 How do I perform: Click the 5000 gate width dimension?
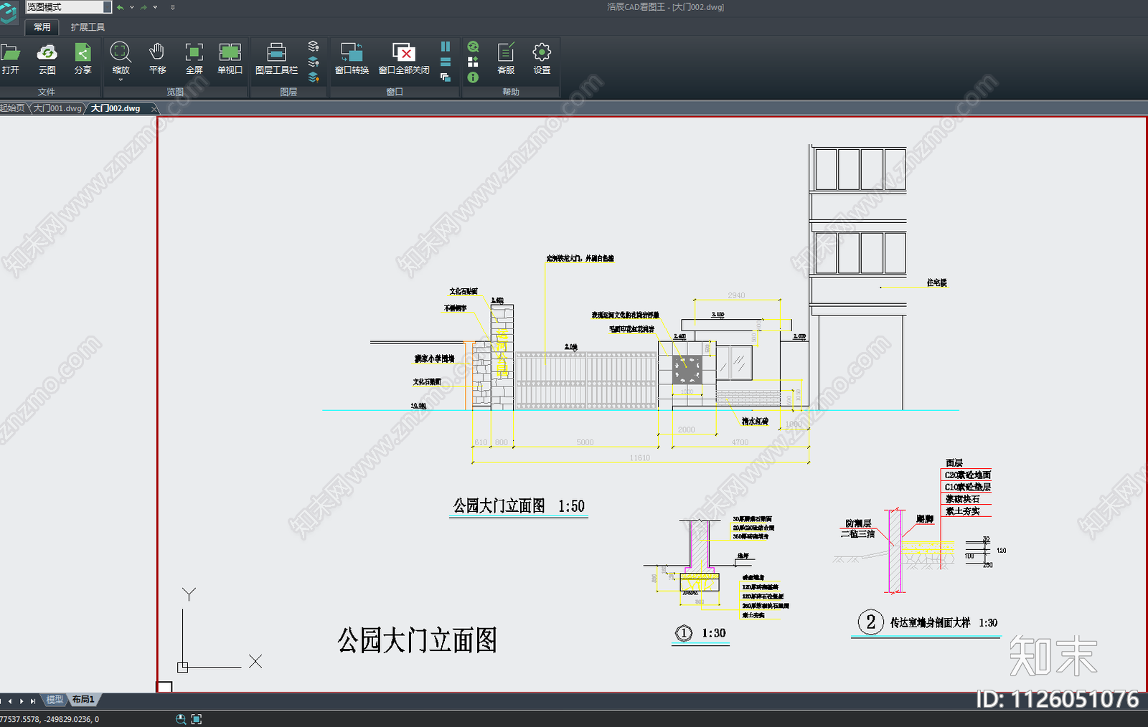click(x=585, y=442)
